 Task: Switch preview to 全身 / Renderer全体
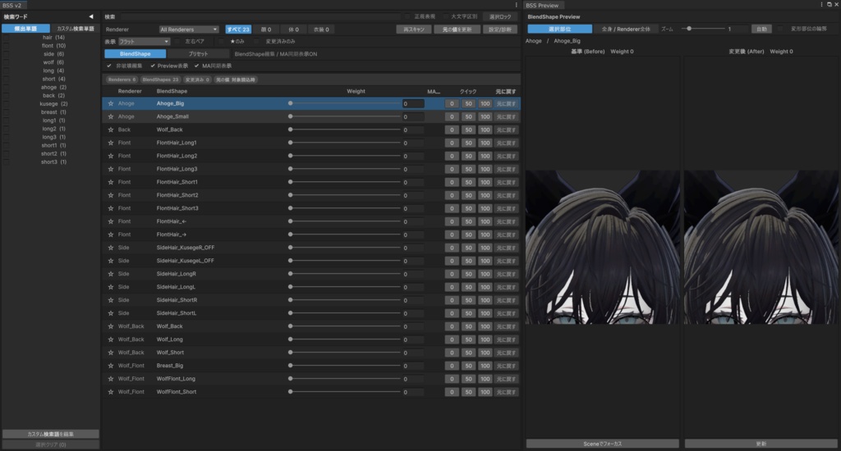pyautogui.click(x=625, y=29)
